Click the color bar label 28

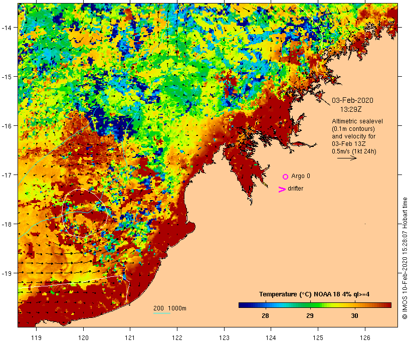coord(265,315)
